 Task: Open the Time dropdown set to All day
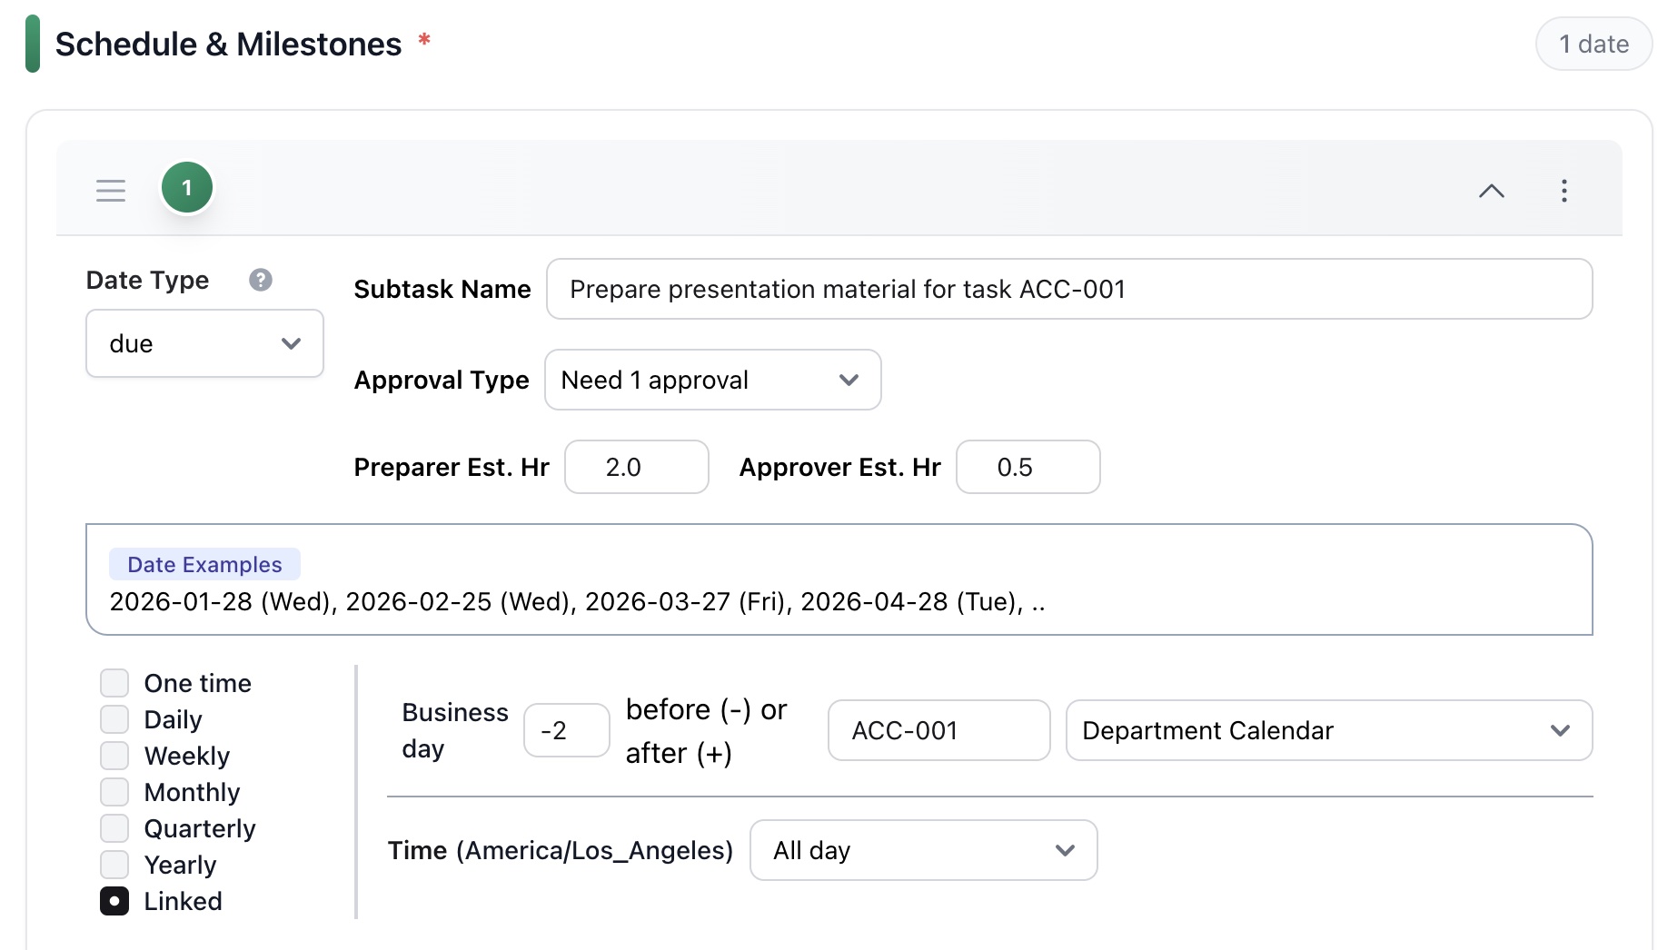922,850
